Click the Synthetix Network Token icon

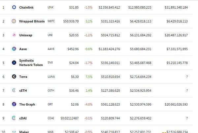[14, 63]
